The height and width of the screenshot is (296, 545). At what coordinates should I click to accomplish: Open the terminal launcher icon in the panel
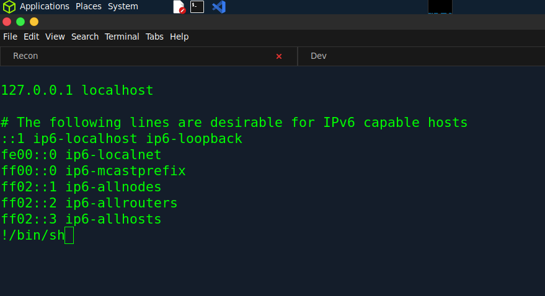[x=197, y=7]
